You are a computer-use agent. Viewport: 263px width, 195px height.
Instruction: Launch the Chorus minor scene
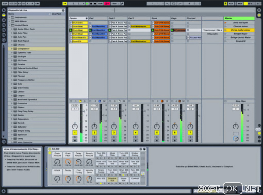coord(226,26)
